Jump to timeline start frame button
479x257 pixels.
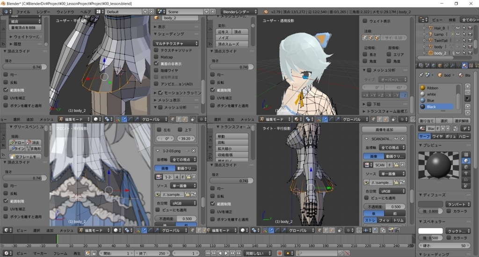click(x=207, y=253)
